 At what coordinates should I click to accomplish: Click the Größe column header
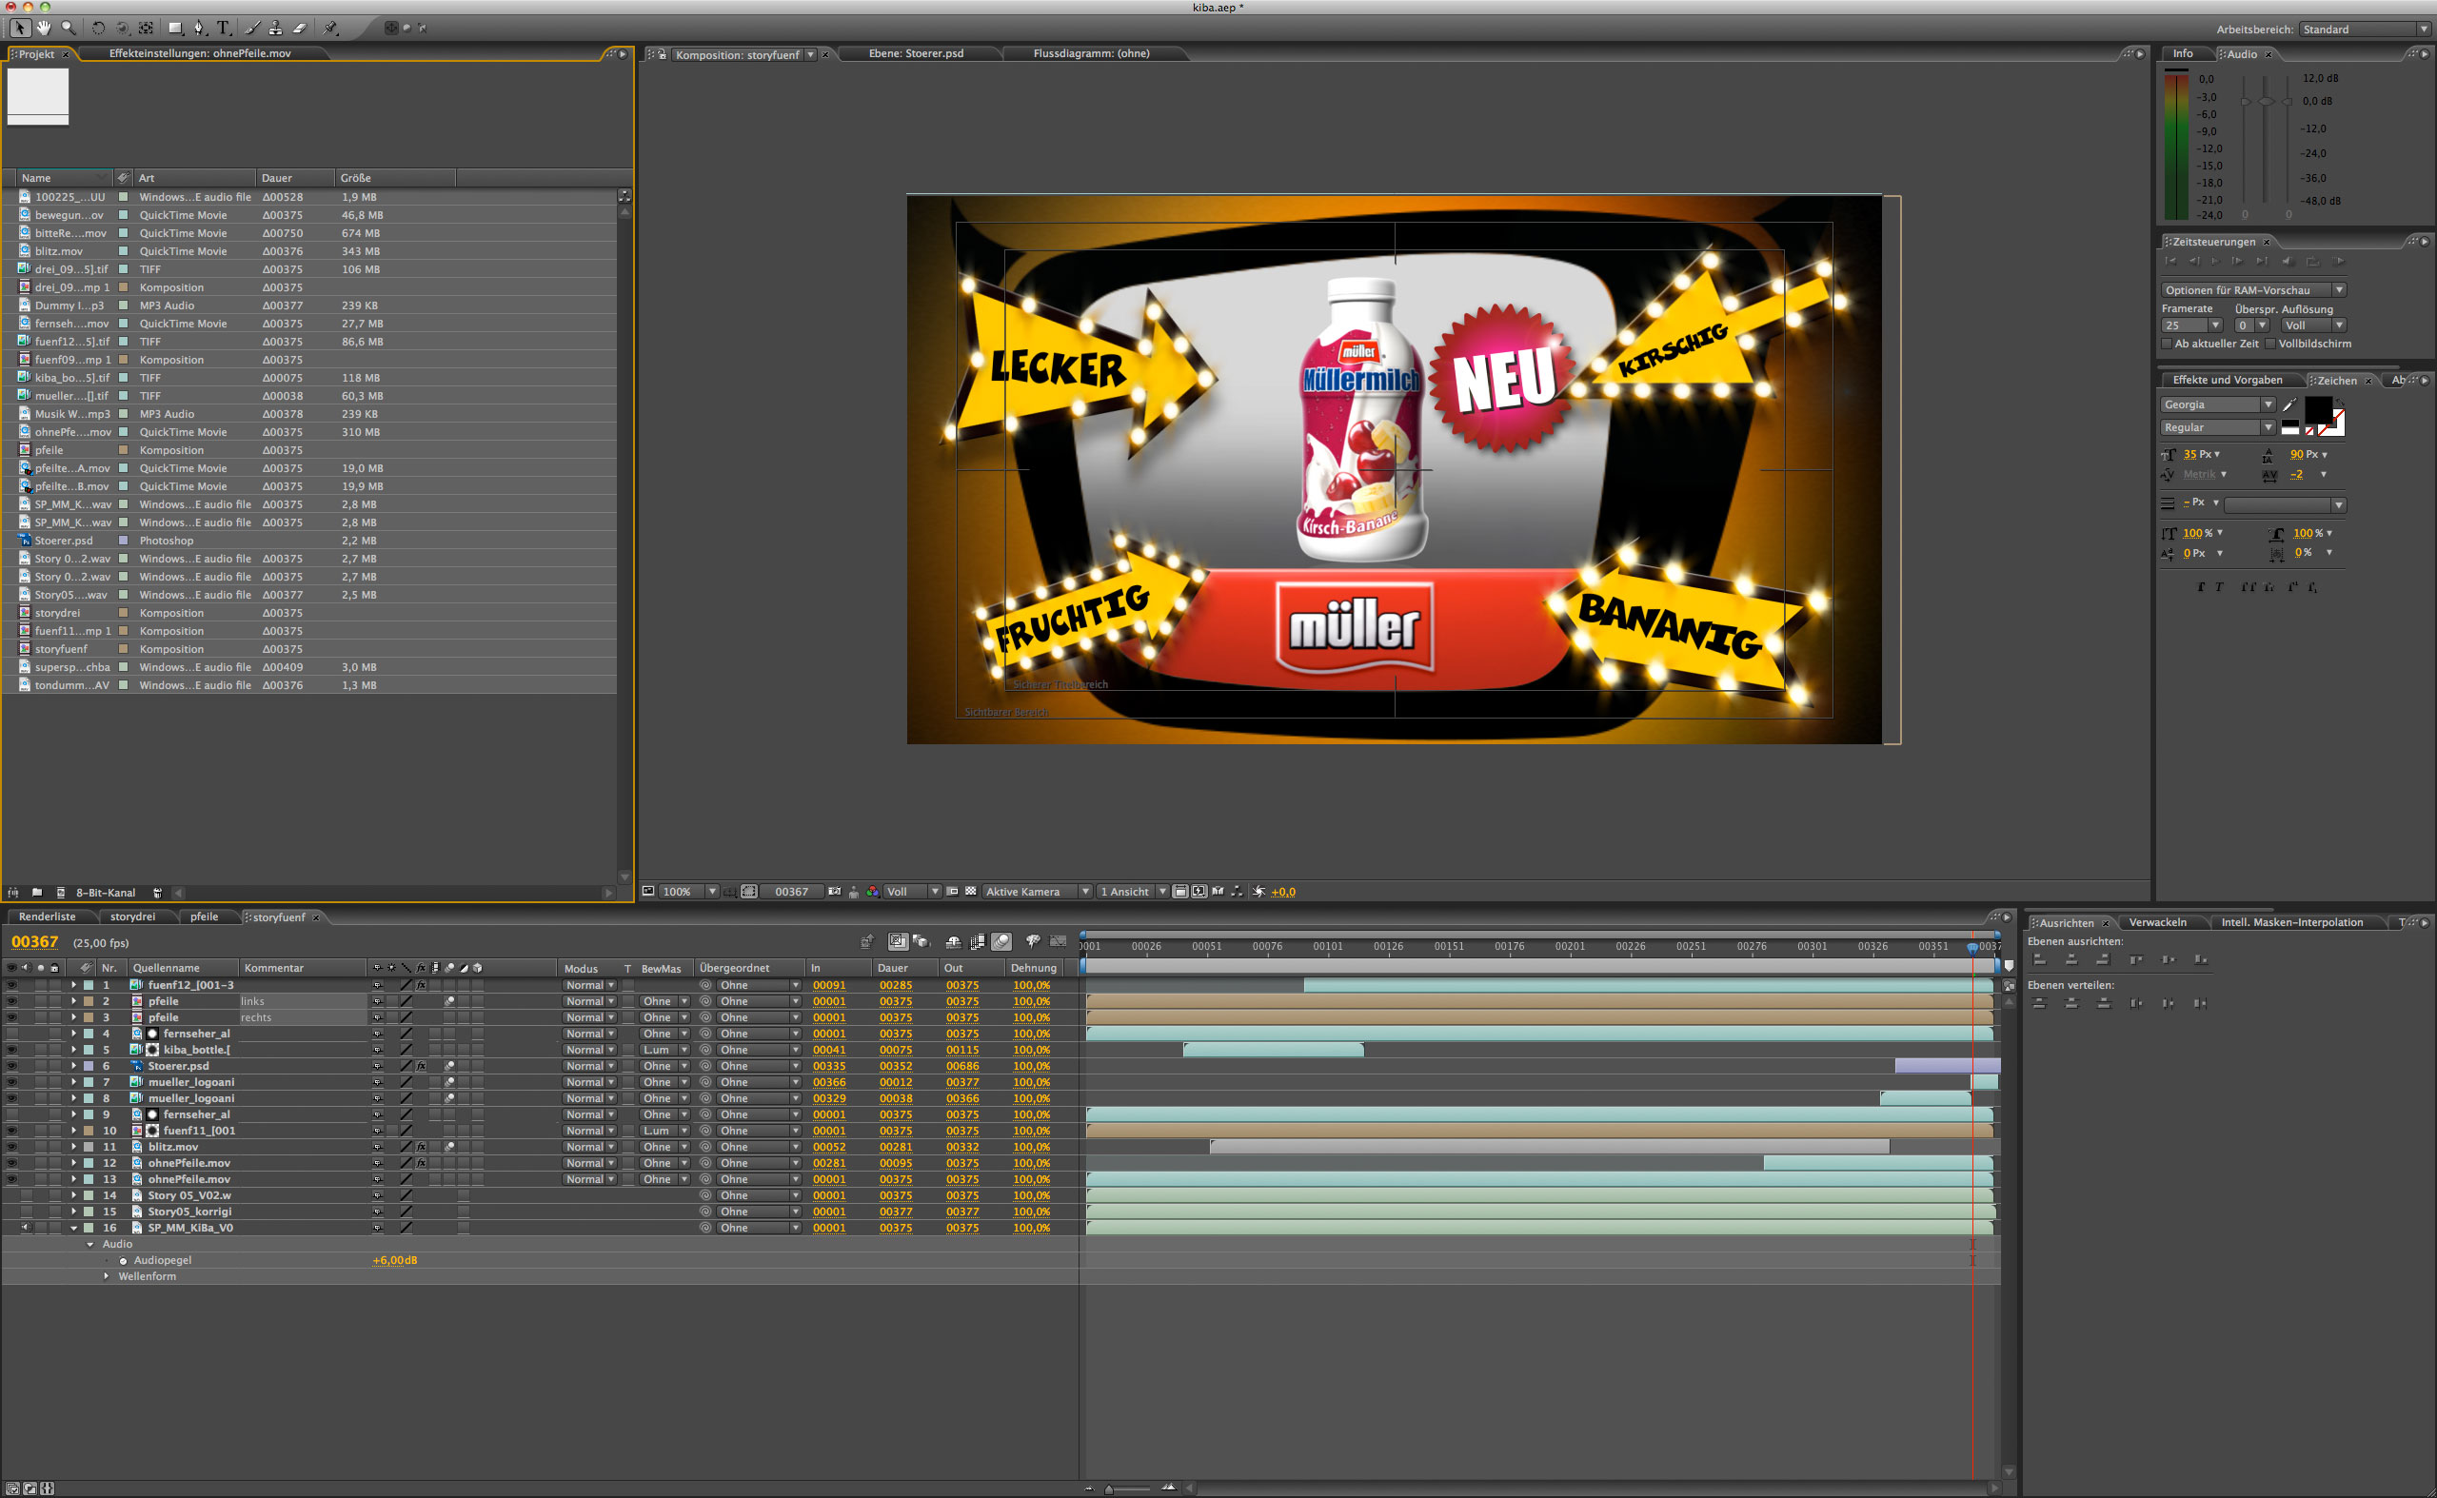[393, 178]
